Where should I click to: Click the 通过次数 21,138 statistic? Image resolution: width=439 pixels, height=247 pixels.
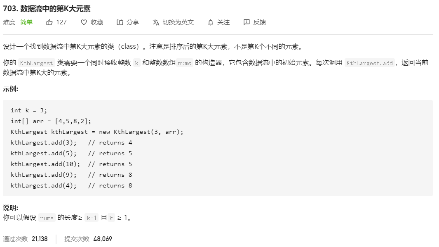pyautogui.click(x=25, y=239)
